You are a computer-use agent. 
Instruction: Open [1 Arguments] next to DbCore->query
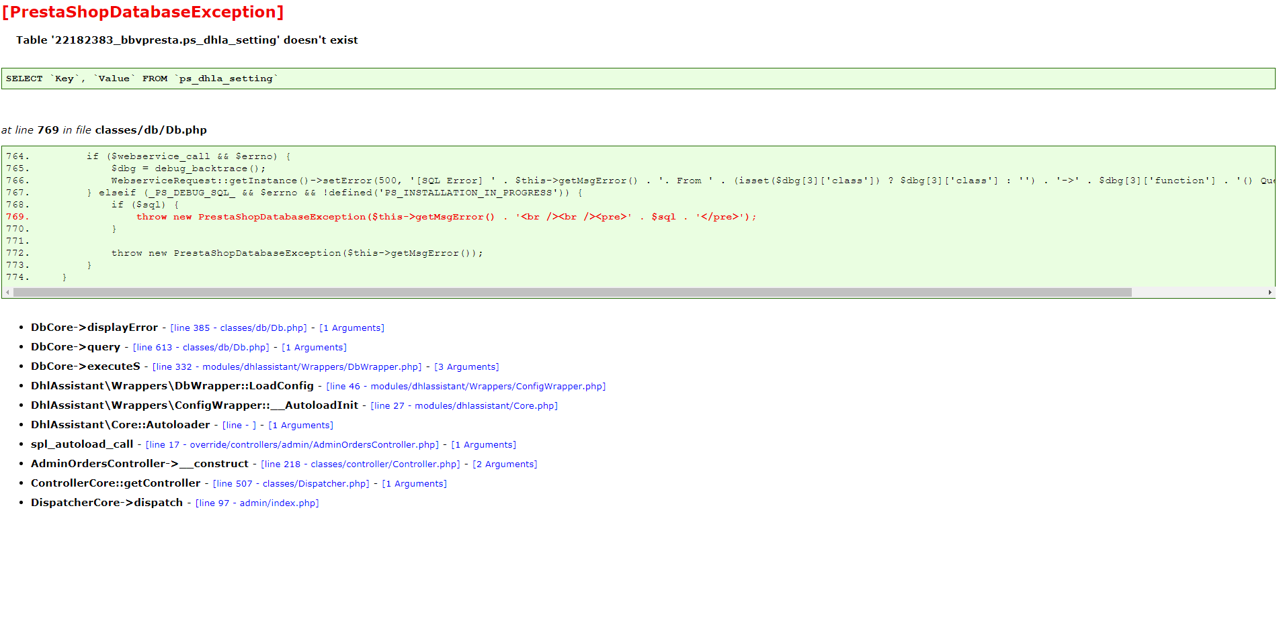(314, 348)
